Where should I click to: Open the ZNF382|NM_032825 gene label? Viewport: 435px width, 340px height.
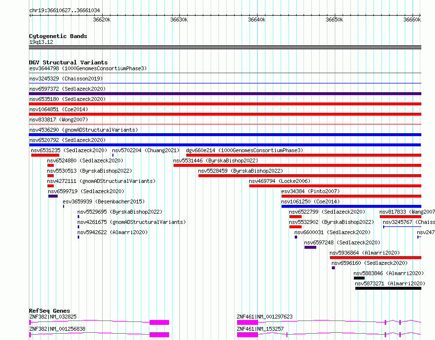pos(53,317)
